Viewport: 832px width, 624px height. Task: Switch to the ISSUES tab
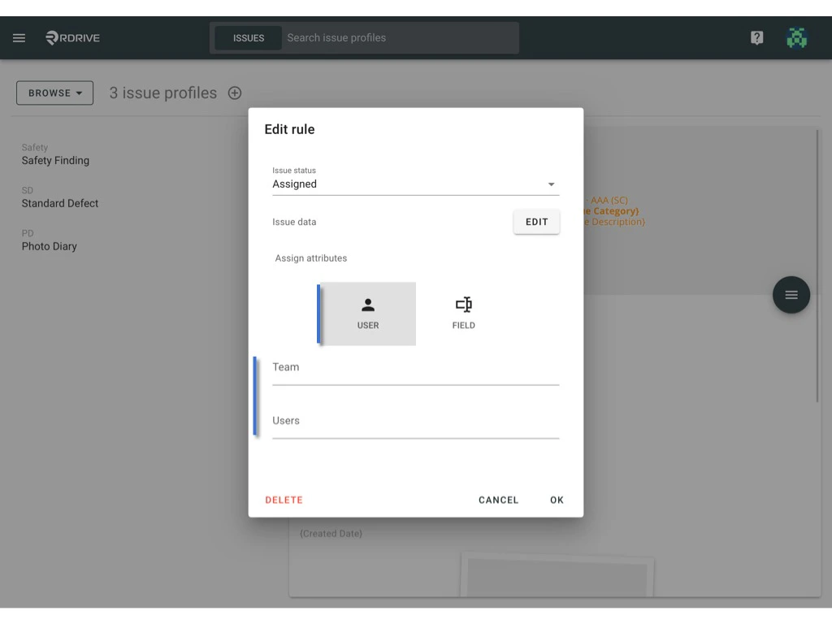coord(248,37)
